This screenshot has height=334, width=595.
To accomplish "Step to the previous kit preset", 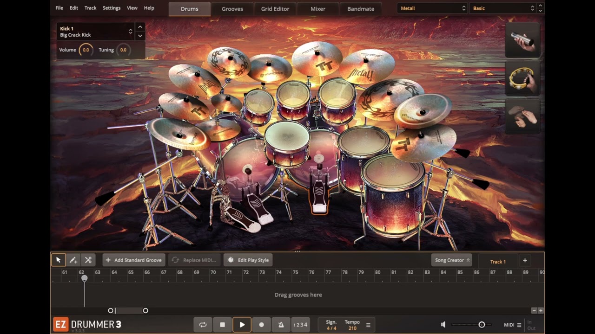I will [x=540, y=6].
